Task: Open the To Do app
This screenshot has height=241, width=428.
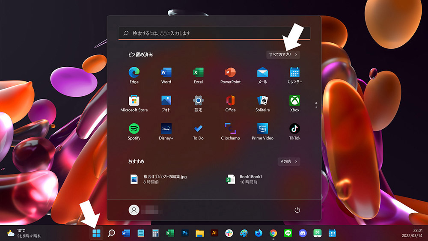Action: tap(198, 131)
